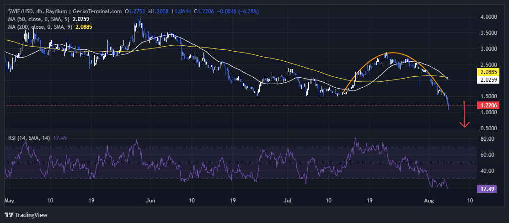
Task: Click the Jul label on time axis
Action: click(288, 200)
